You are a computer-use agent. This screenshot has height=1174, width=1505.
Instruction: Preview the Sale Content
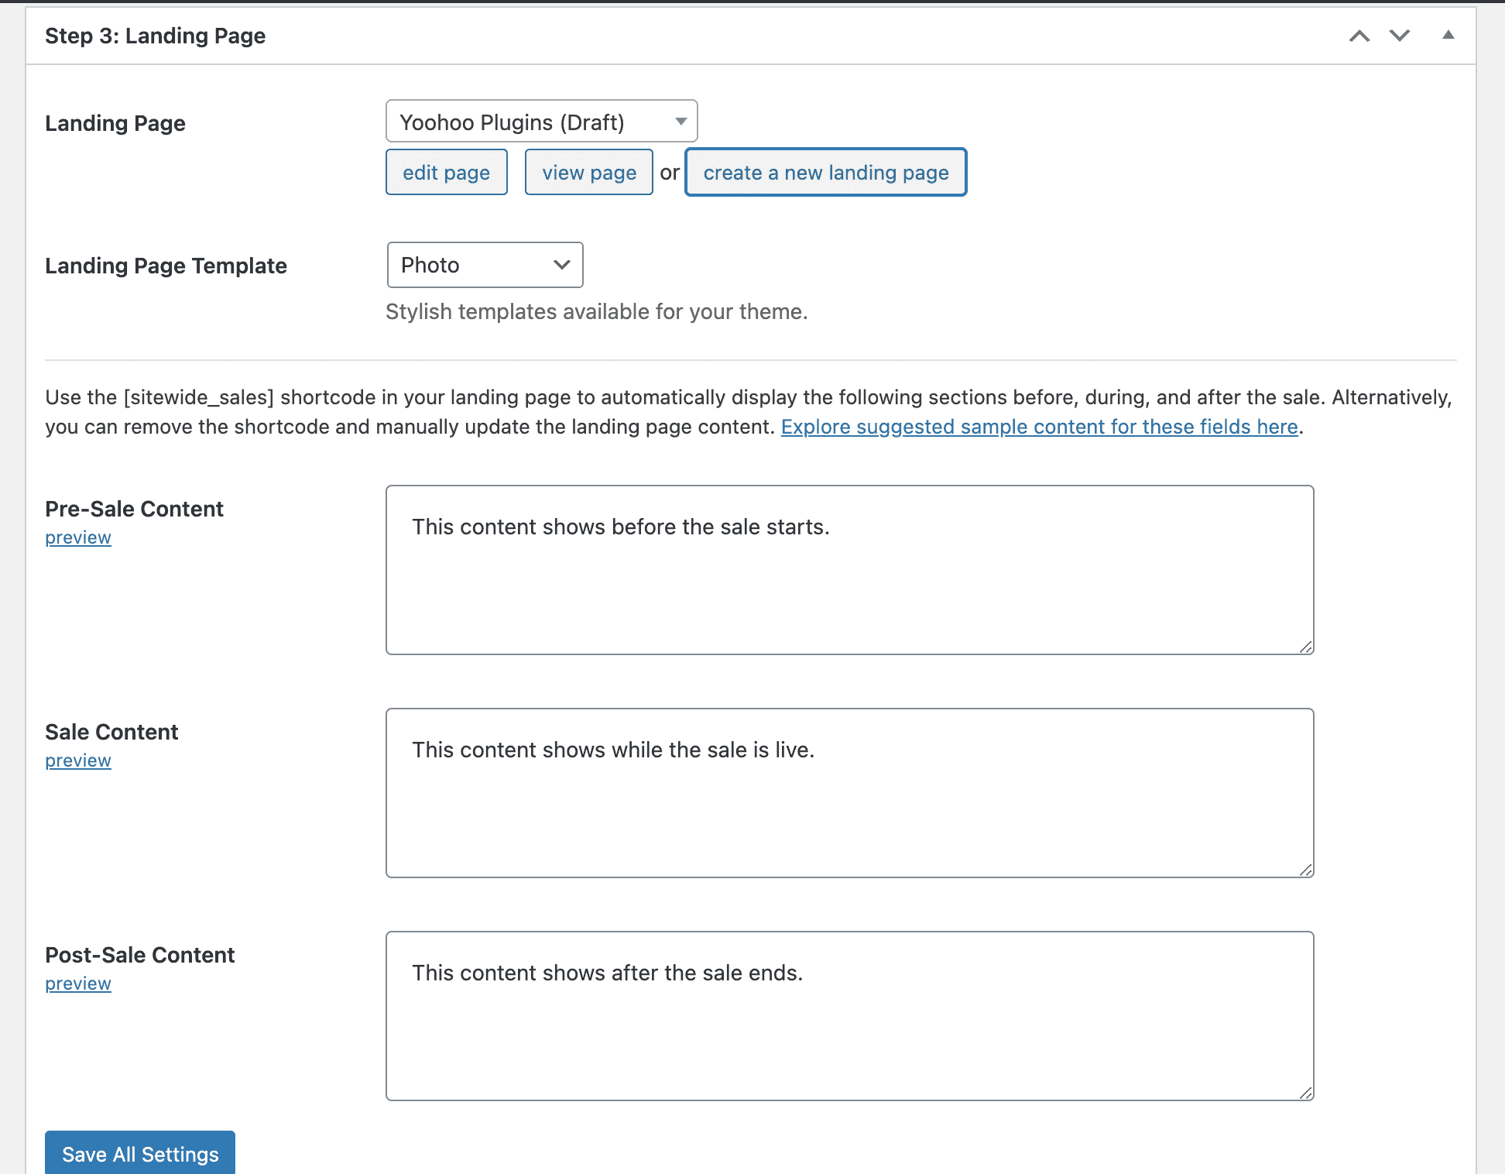[78, 760]
